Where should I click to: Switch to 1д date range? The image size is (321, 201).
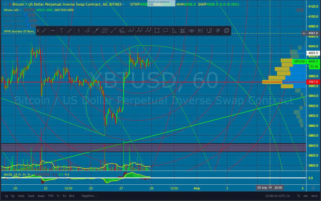coord(6,196)
